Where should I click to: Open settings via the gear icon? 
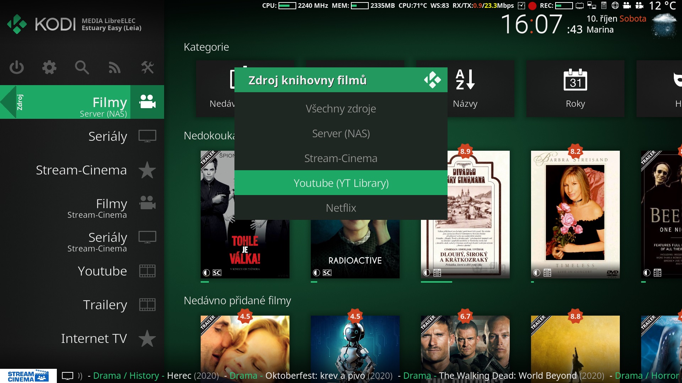49,67
